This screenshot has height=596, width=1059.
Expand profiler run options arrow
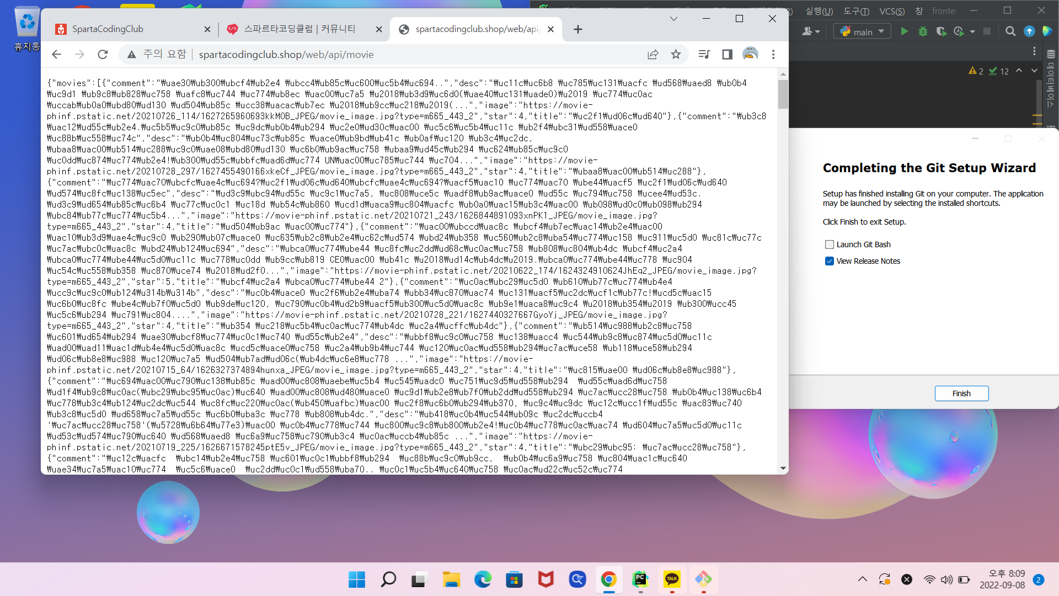click(x=972, y=31)
